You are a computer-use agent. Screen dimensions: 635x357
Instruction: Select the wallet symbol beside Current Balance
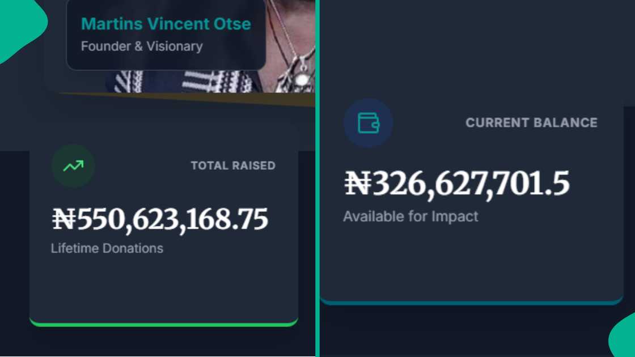(368, 123)
